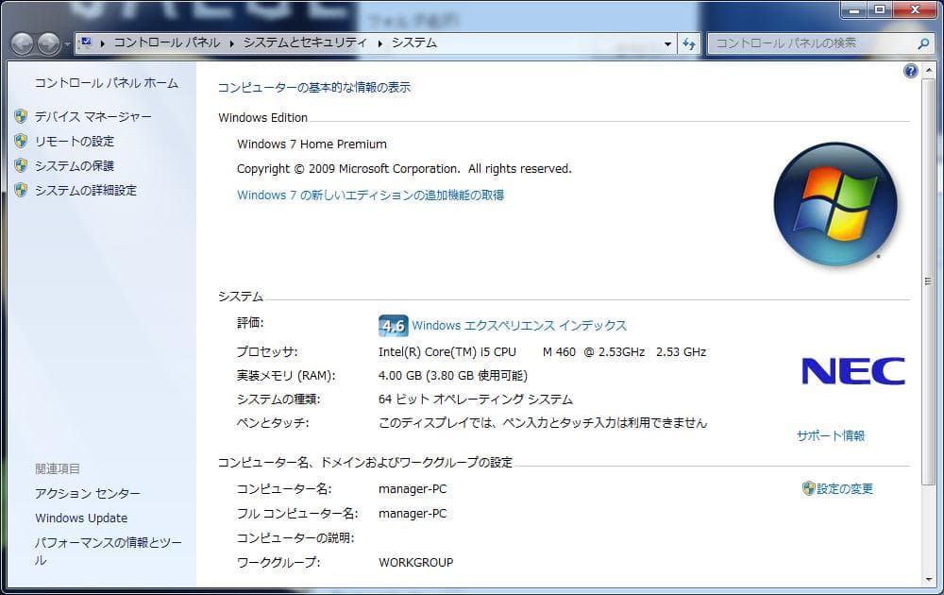Open コントロール パネル breadcrumb segment
The width and height of the screenshot is (944, 595).
click(x=167, y=42)
